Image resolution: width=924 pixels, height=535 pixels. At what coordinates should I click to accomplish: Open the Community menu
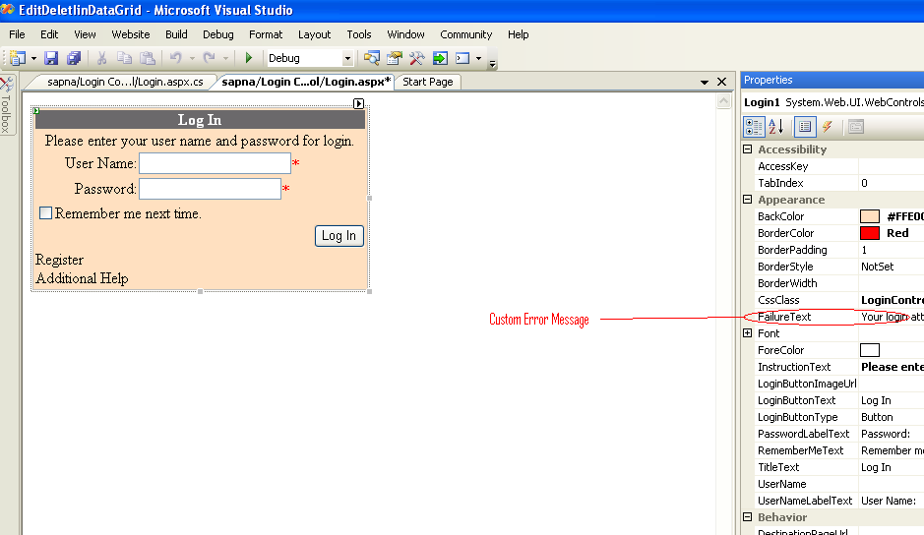pyautogui.click(x=465, y=34)
